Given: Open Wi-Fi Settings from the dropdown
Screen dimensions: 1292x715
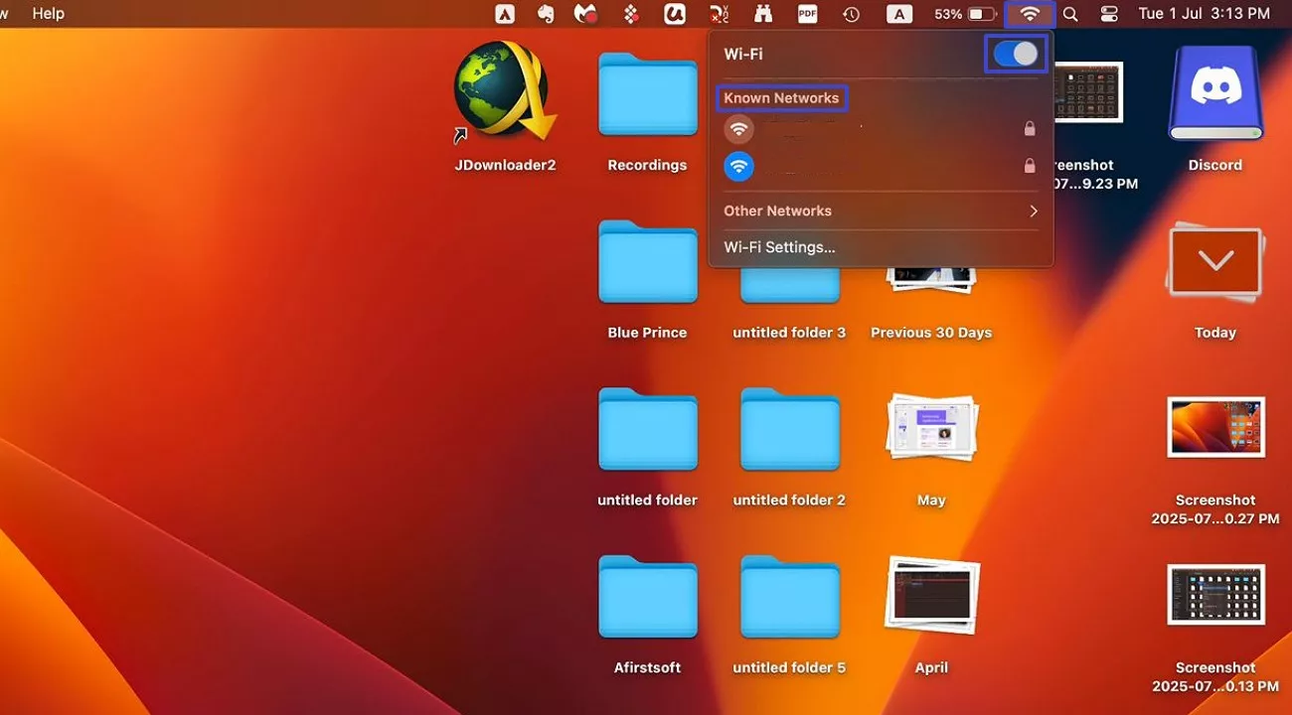Looking at the screenshot, I should click(x=779, y=246).
